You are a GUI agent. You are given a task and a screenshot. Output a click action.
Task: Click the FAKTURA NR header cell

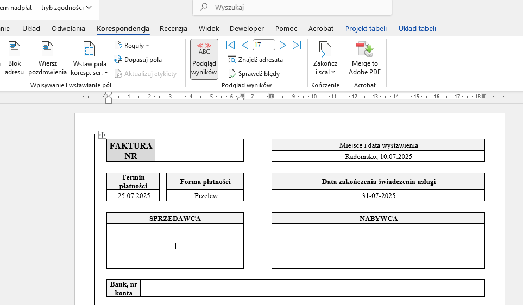[x=131, y=150]
